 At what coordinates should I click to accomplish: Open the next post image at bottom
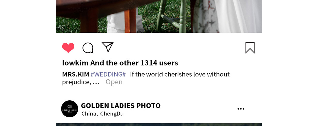[x=159, y=124]
